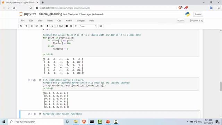Open the Cell menu
The width and height of the screenshot is (222, 125).
click(x=59, y=21)
